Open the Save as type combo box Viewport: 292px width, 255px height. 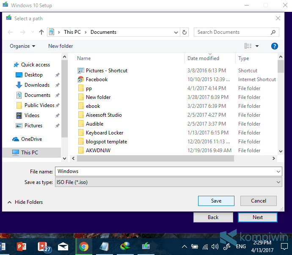tap(168, 182)
